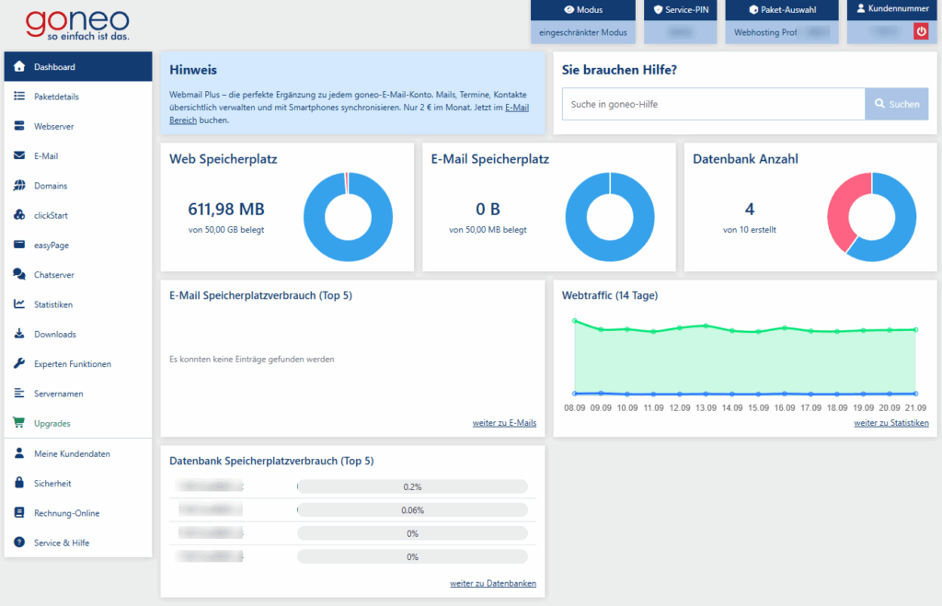
Task: Click the Upgrades shopping cart icon
Action: tap(19, 424)
